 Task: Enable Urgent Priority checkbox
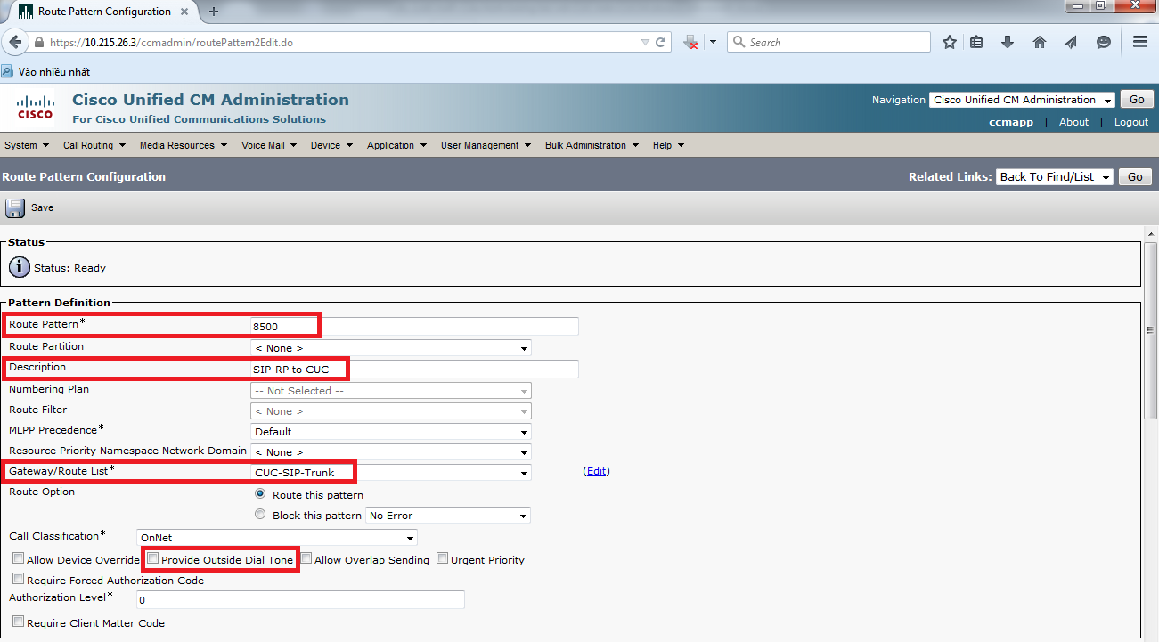tap(442, 559)
